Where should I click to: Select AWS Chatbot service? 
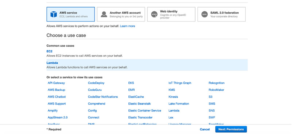pos(57,97)
